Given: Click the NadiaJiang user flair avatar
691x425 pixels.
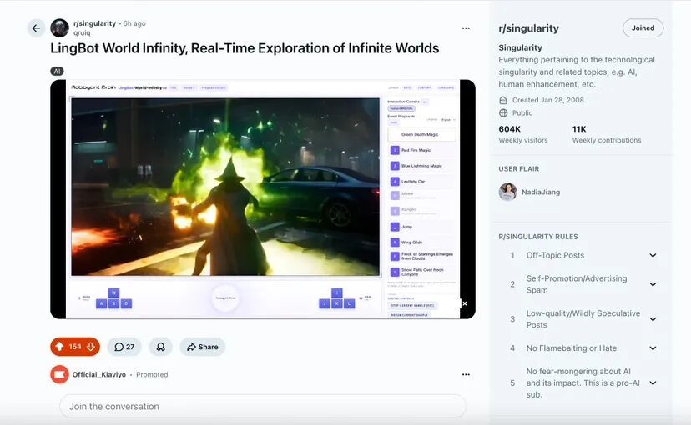Looking at the screenshot, I should point(507,192).
